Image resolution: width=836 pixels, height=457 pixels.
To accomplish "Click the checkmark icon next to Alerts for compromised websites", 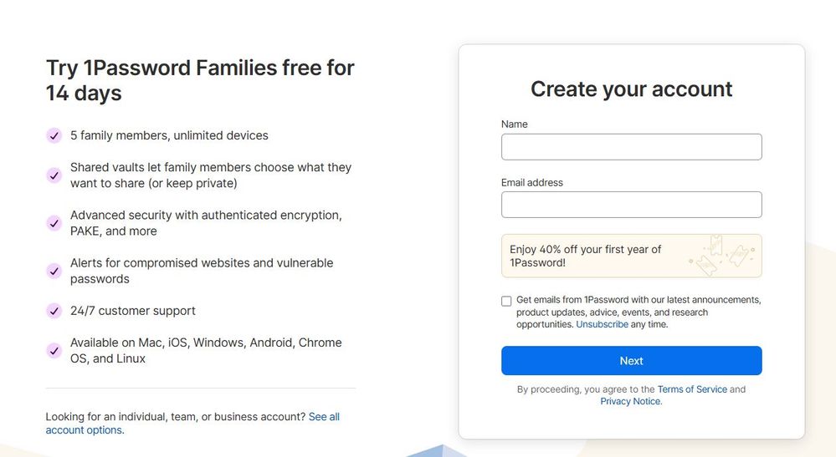I will coord(54,271).
